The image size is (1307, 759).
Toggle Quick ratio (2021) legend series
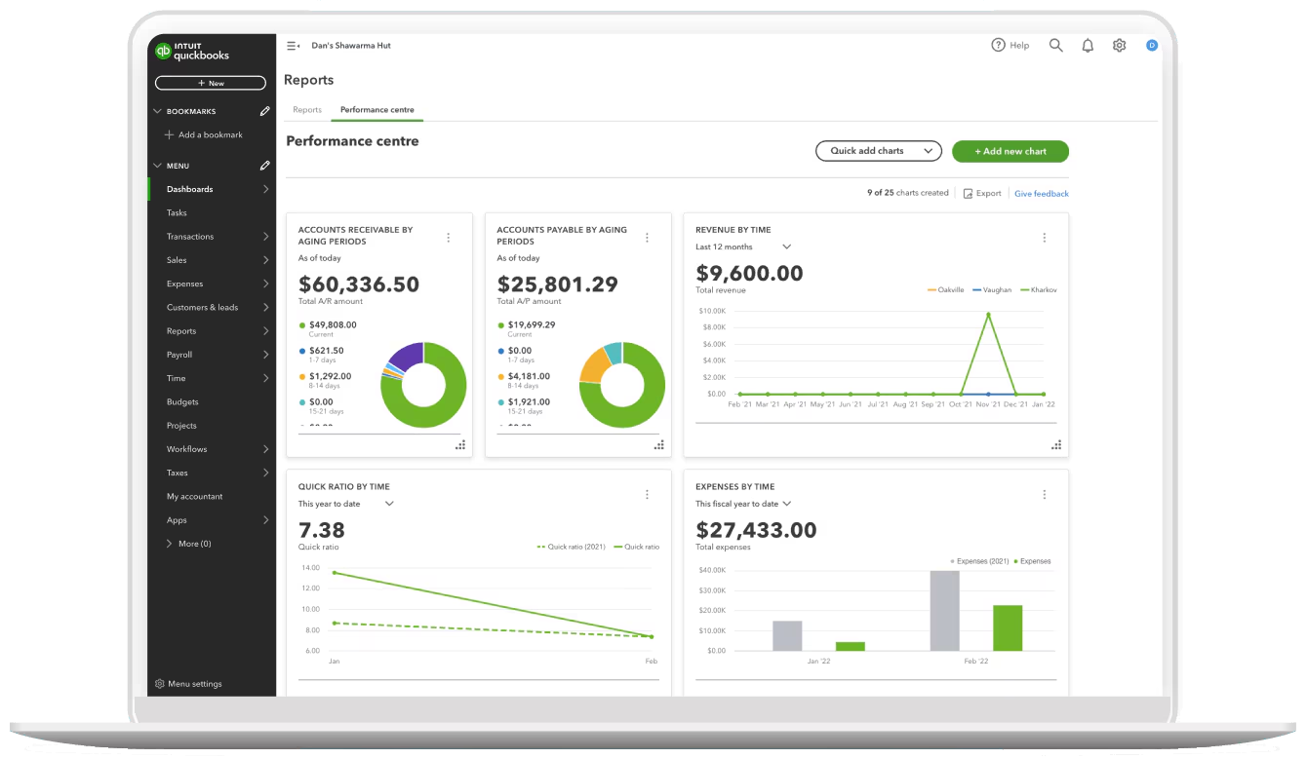[572, 548]
